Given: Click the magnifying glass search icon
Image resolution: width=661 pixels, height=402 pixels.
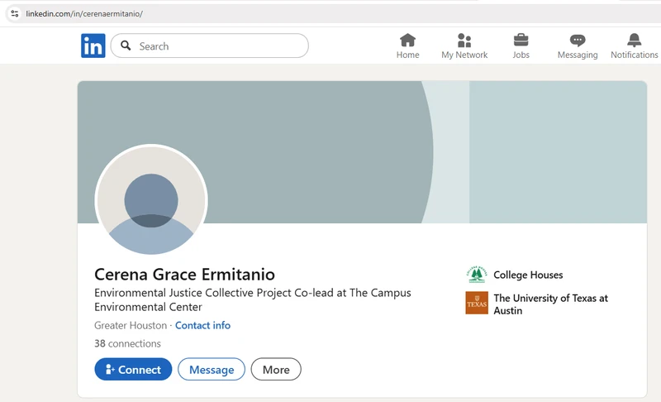Looking at the screenshot, I should 126,46.
